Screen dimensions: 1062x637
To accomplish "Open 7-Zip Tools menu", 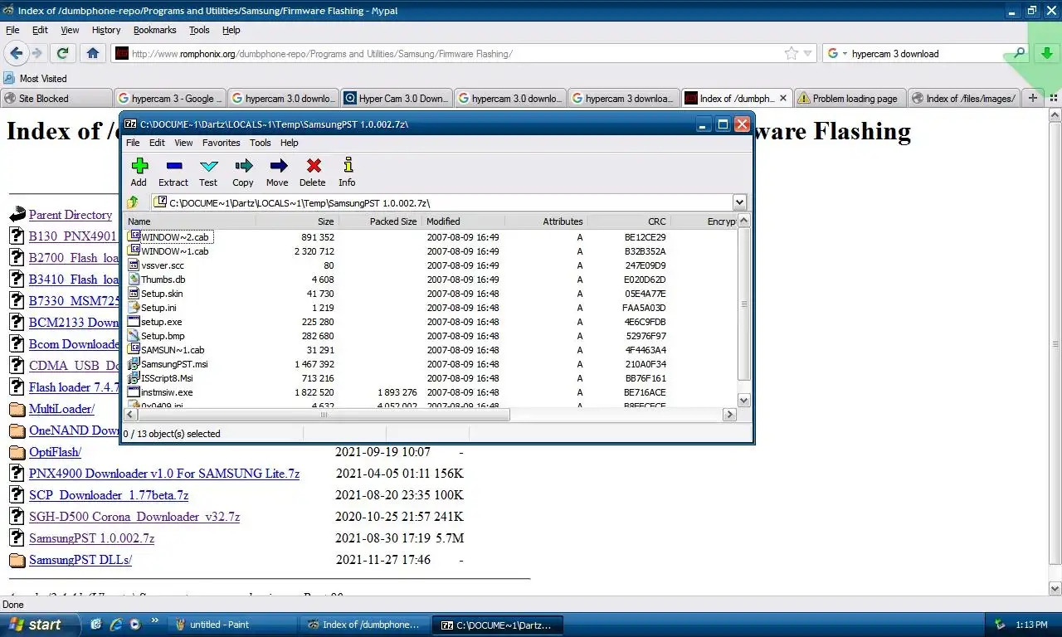I will click(x=261, y=143).
